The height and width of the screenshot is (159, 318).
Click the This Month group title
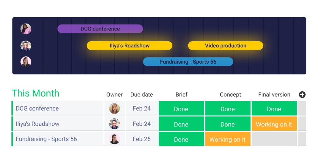36,93
